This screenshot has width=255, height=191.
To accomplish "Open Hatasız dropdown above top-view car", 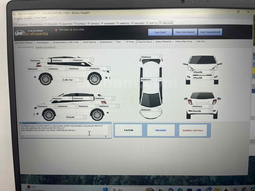I will coord(160,57).
